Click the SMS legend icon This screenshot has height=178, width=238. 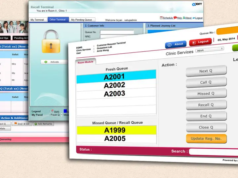[x=52, y=111]
